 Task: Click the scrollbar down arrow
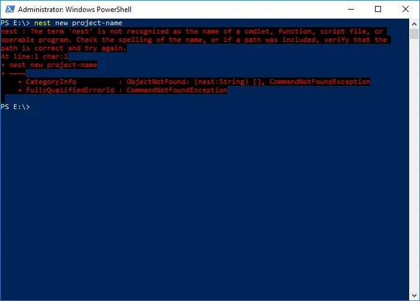414,296
